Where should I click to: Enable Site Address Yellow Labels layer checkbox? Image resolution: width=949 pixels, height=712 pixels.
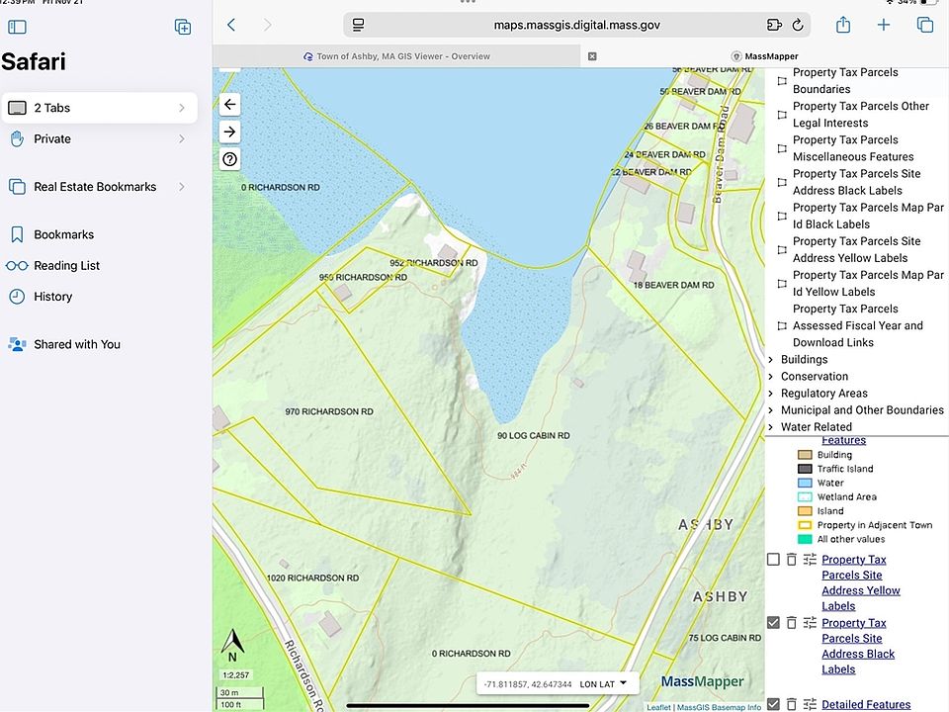773,560
